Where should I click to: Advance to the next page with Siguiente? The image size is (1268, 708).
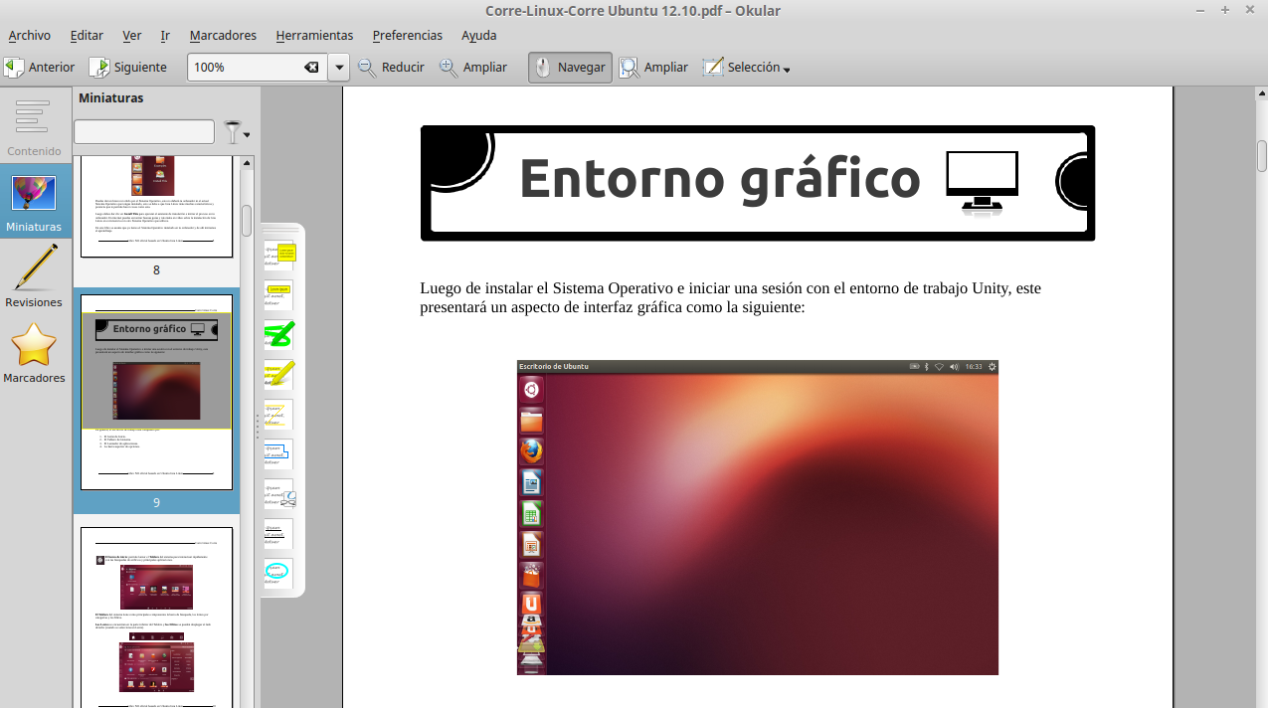click(x=128, y=68)
